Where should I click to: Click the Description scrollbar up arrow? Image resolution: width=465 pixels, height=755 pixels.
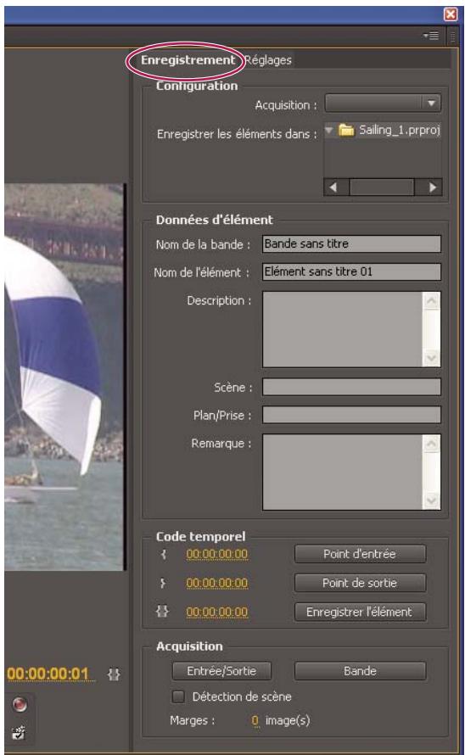pos(431,301)
